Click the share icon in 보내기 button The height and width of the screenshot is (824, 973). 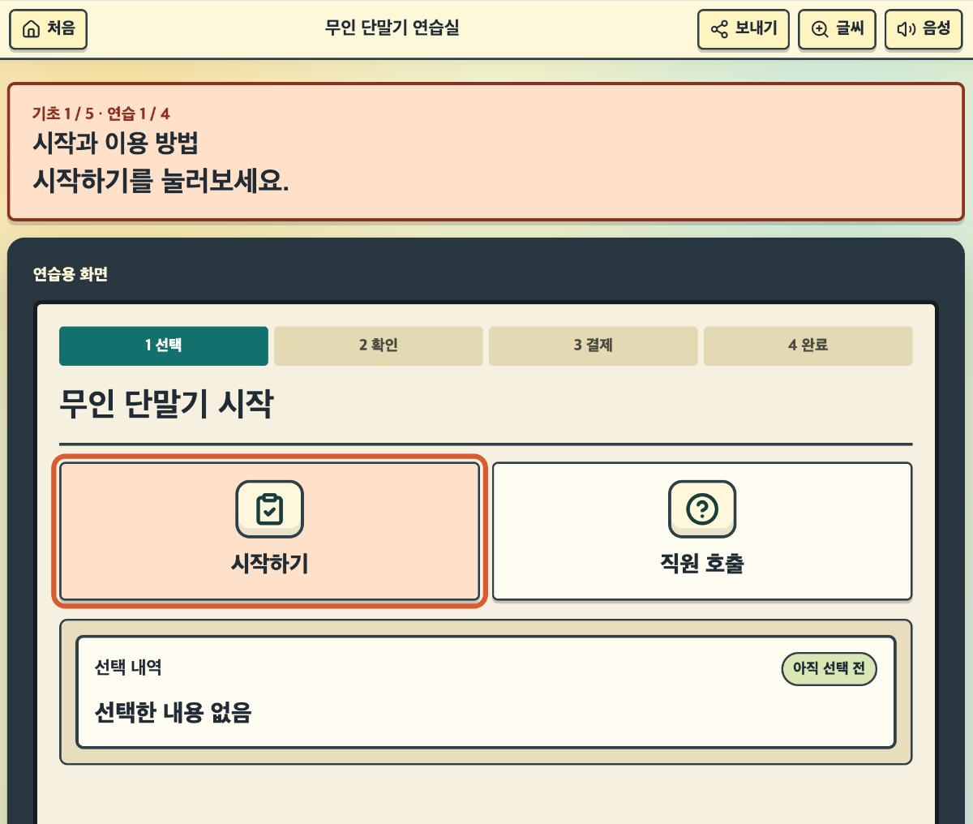pyautogui.click(x=719, y=30)
